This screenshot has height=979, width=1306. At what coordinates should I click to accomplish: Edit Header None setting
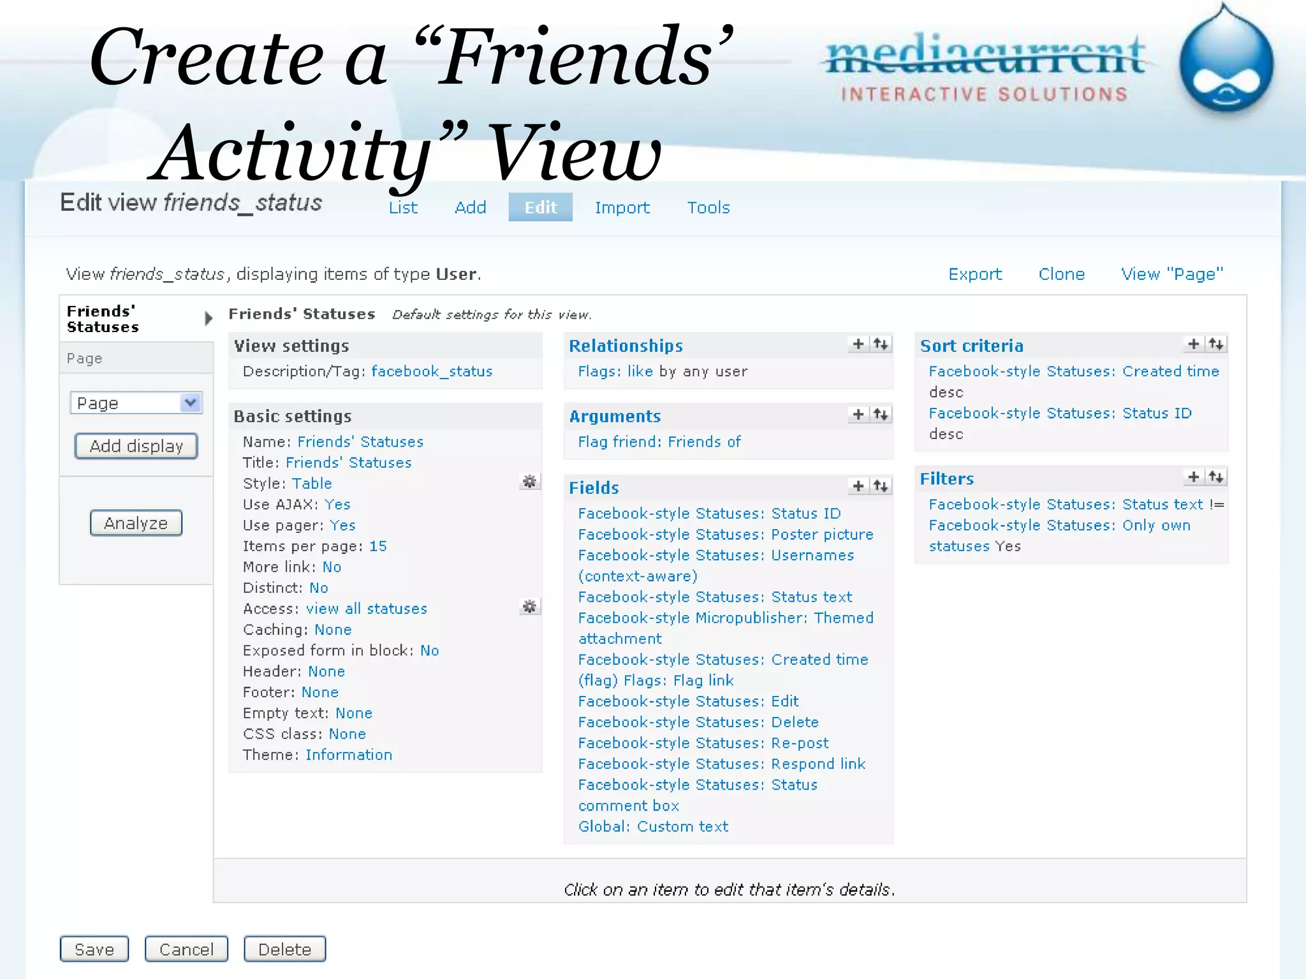coord(326,671)
